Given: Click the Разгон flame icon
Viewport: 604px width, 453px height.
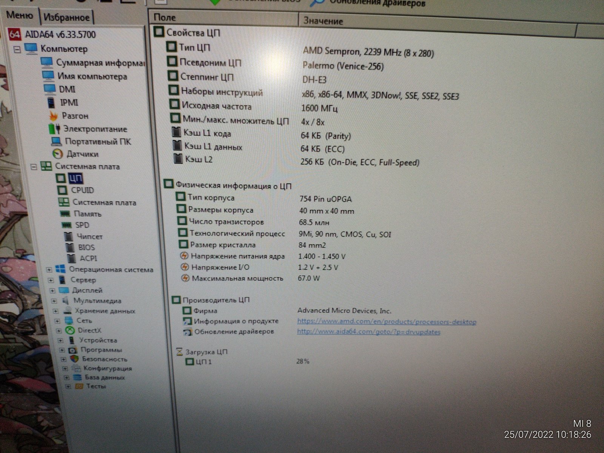Looking at the screenshot, I should pyautogui.click(x=53, y=116).
